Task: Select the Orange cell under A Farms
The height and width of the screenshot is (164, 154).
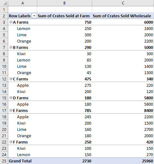Action: coord(23,41)
